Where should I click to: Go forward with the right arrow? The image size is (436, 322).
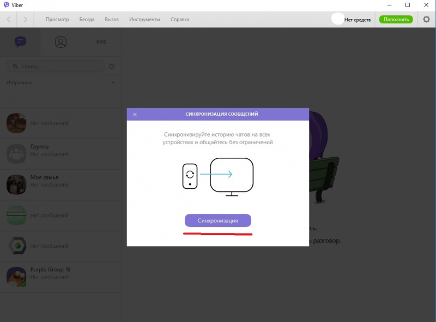pyautogui.click(x=25, y=20)
